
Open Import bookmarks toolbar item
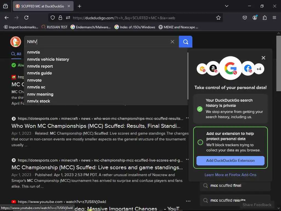(x=21, y=27)
